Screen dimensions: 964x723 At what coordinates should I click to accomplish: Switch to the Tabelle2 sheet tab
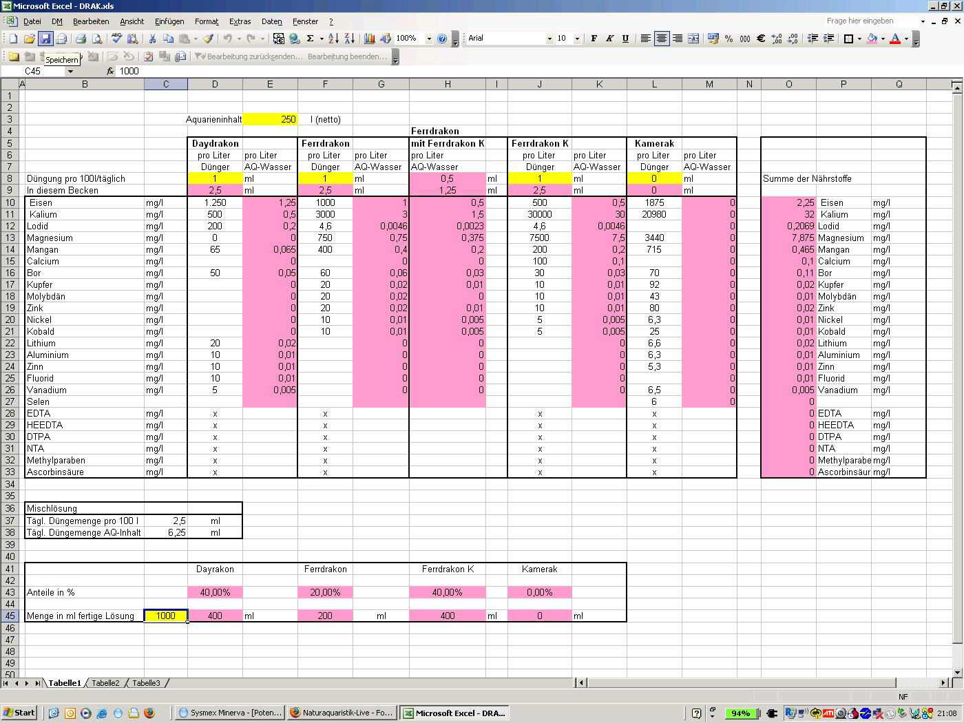[x=105, y=683]
